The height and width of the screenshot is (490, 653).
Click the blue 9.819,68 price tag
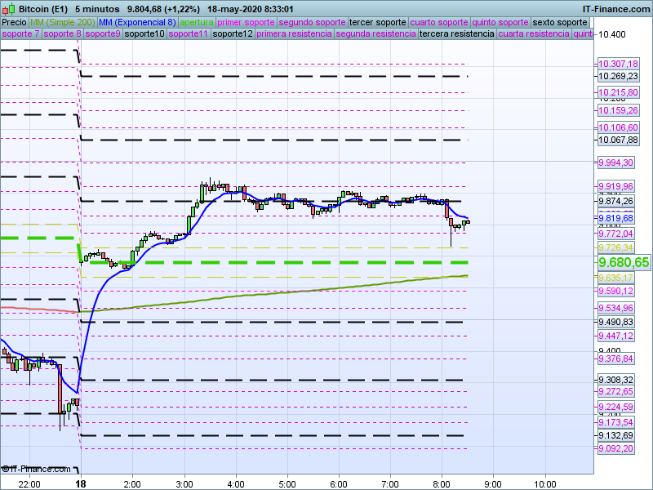tap(615, 218)
